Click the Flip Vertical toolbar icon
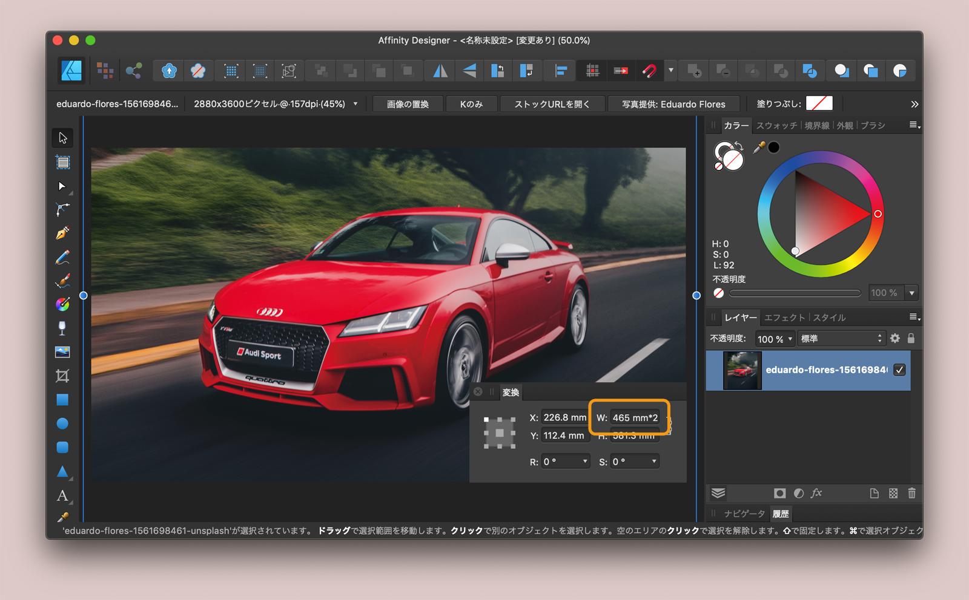Image resolution: width=969 pixels, height=600 pixels. [x=469, y=71]
